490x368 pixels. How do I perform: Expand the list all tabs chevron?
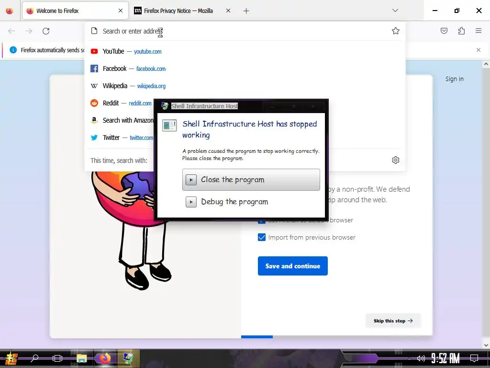(395, 11)
